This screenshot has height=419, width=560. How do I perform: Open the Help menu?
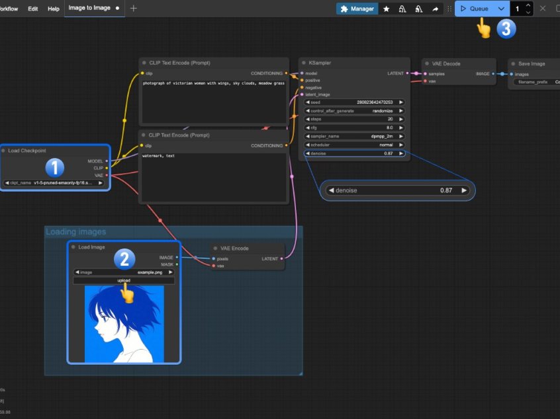54,9
